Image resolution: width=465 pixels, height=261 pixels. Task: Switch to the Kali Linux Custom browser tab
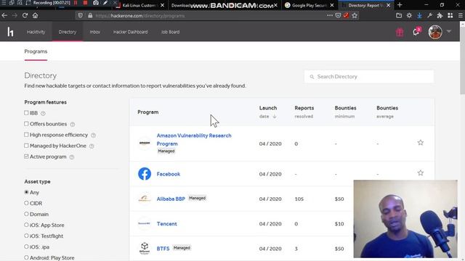tap(139, 5)
